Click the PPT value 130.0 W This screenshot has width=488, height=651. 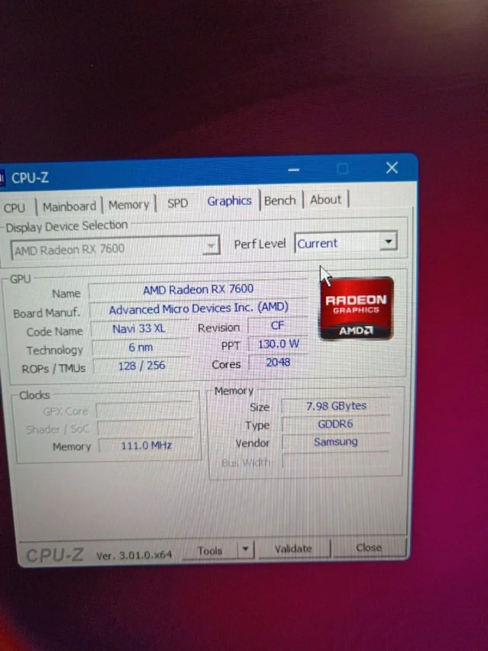click(x=279, y=344)
